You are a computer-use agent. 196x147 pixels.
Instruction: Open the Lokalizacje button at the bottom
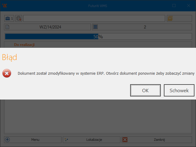(x=94, y=140)
